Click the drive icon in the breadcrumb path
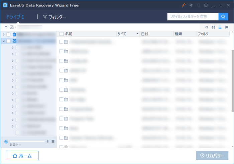This screenshot has width=234, height=164. [x=12, y=27]
